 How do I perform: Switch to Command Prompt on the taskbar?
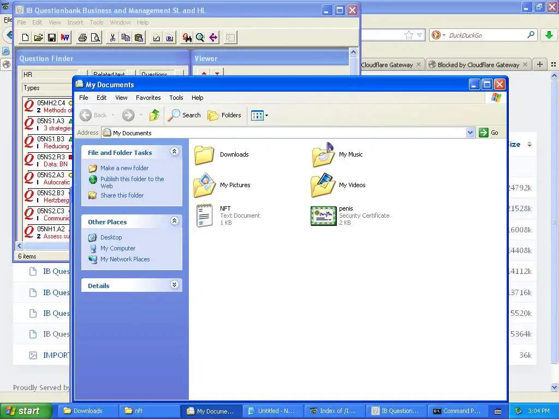(x=457, y=411)
